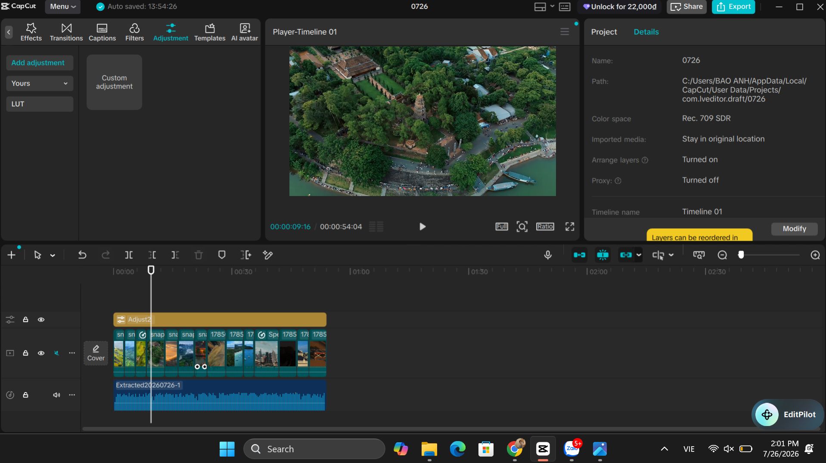826x463 pixels.
Task: Lock the adjustment track
Action: point(25,319)
